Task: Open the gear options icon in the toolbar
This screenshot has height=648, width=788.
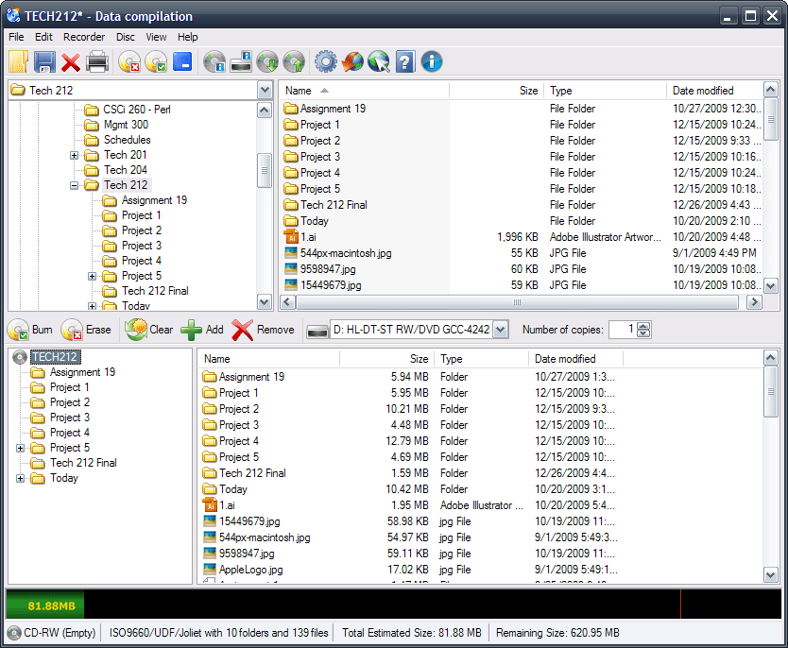Action: point(325,61)
